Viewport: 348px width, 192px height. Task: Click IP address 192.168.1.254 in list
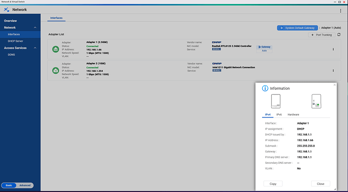click(x=94, y=71)
